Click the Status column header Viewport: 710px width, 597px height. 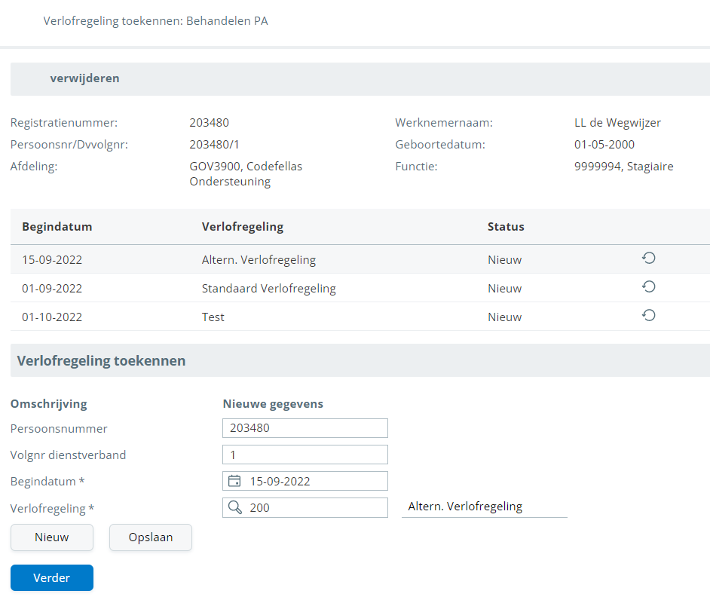click(506, 226)
